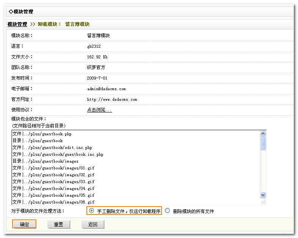Click the file size value 162.92 Kb
Viewport: 298px width, 238px height.
point(97,57)
